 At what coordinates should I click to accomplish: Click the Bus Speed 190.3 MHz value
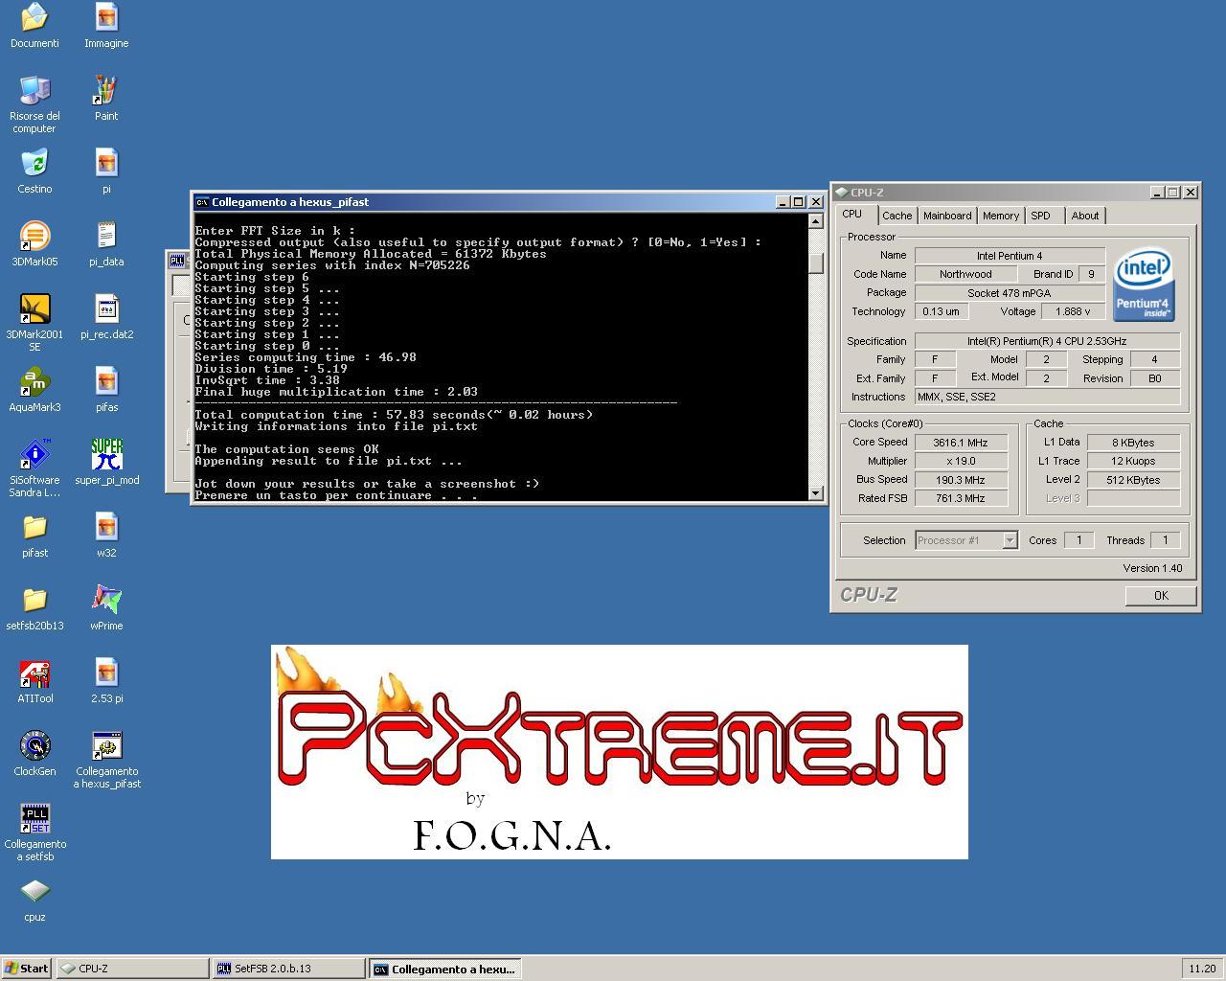pyautogui.click(x=961, y=480)
